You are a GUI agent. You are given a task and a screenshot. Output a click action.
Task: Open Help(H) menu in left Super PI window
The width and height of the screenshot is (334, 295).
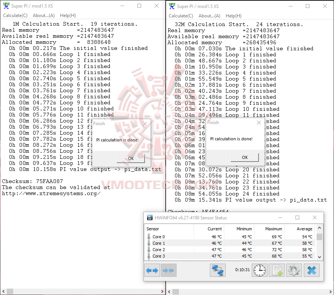[x=68, y=16]
